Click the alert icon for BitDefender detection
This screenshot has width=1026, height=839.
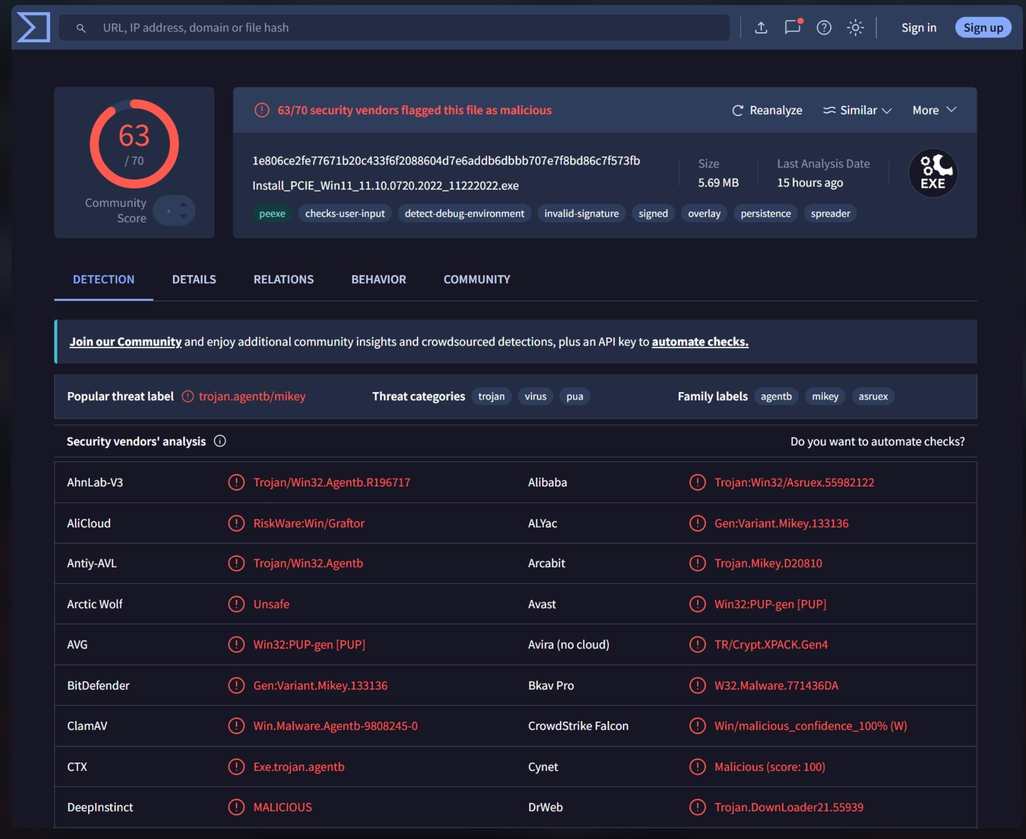click(x=236, y=685)
